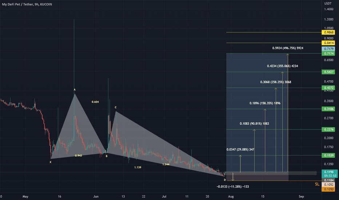Click the Aug label on time axis
The height and width of the screenshot is (200, 339).
pos(231,196)
